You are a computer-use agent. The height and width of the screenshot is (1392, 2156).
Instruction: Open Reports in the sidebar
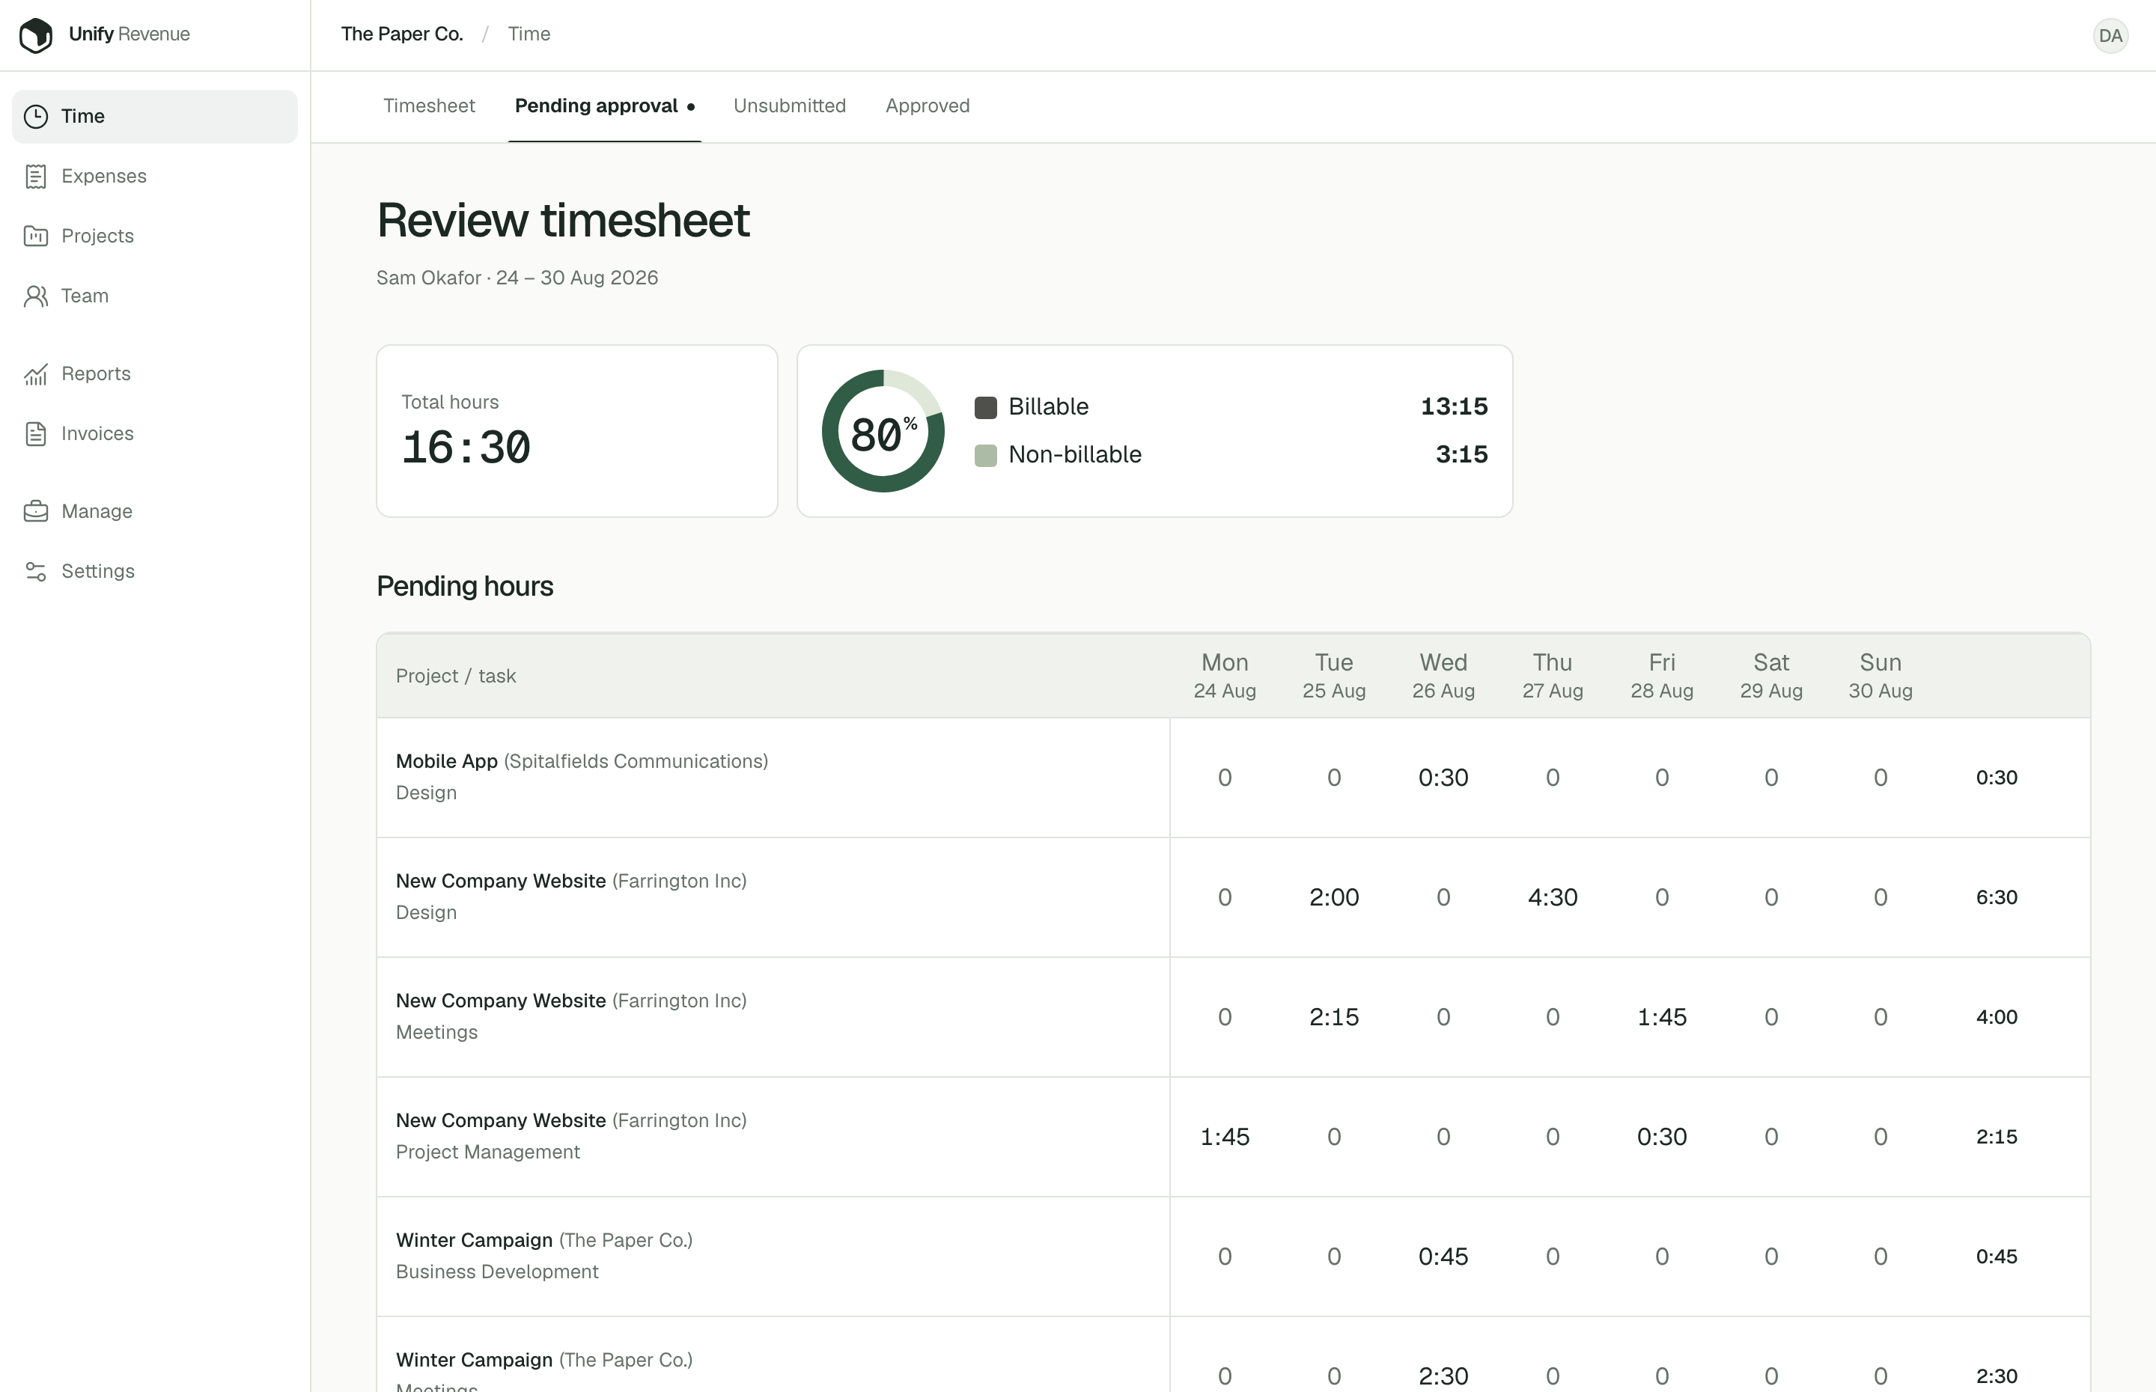click(154, 373)
